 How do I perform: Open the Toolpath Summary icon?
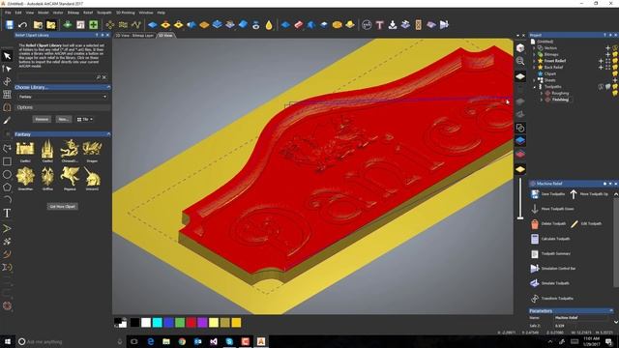click(535, 253)
